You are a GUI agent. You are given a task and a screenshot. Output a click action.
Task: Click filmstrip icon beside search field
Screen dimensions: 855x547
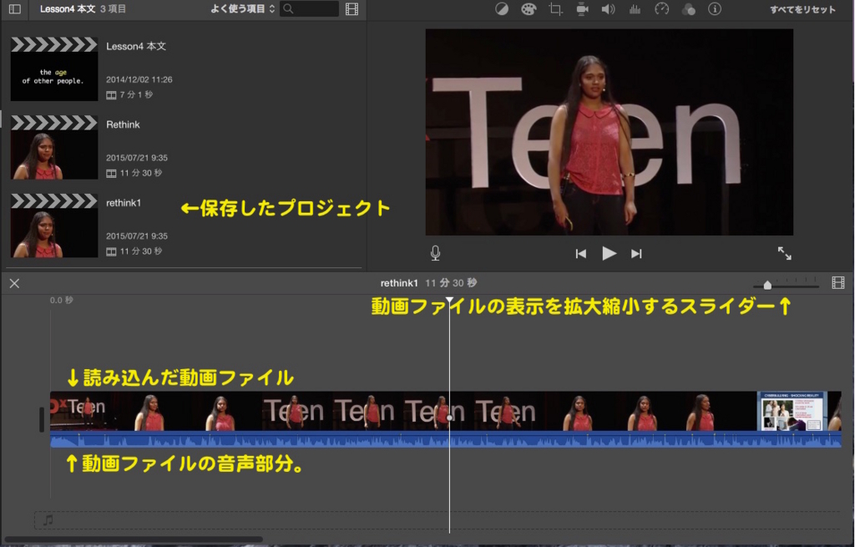pyautogui.click(x=352, y=8)
